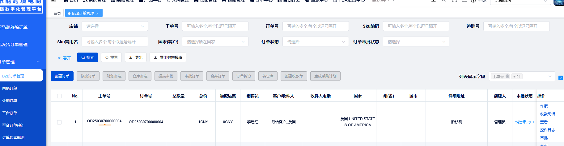564x146 pixels.
Task: Open 收款明细 link for the first order
Action: [547, 114]
